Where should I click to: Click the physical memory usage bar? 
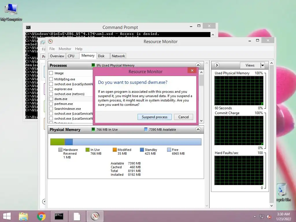pyautogui.click(x=126, y=142)
